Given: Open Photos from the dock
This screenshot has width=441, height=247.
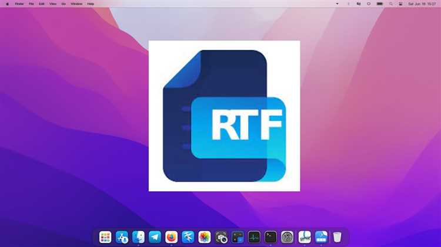Looking at the screenshot, I should (x=205, y=237).
